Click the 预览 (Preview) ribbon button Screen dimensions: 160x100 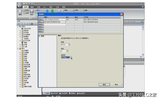(x=65, y=10)
